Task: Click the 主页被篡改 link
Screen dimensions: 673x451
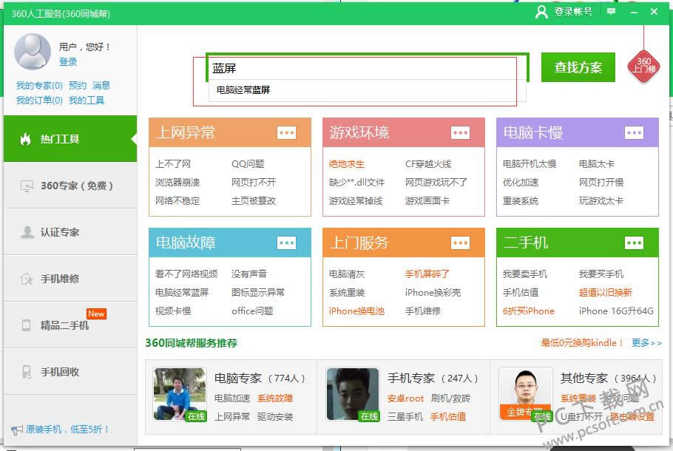Action: click(253, 201)
